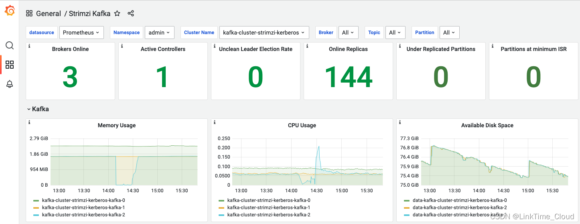The height and width of the screenshot is (224, 580).
Task: Open the Brokers Online panel title menu
Action: [70, 49]
